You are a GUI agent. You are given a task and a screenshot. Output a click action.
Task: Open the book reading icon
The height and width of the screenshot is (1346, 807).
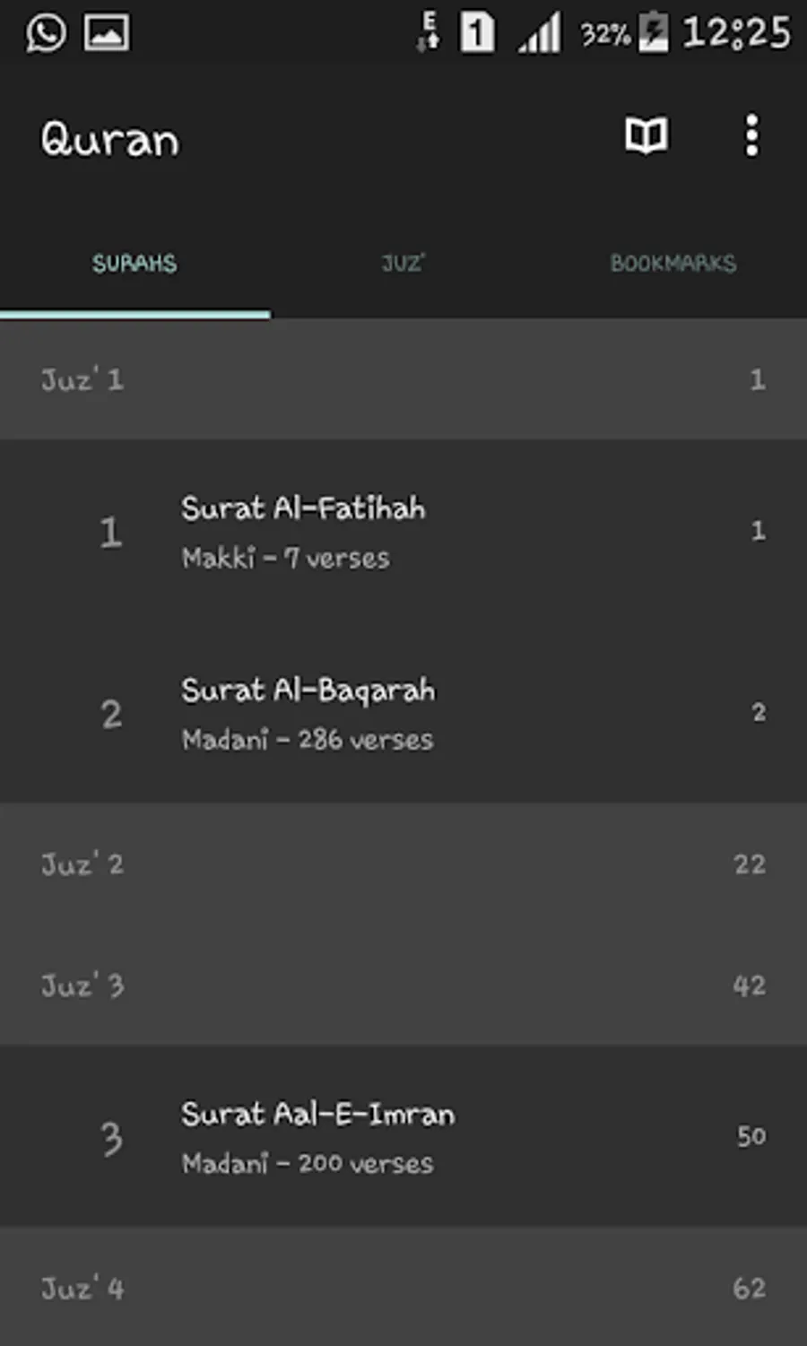tap(646, 136)
